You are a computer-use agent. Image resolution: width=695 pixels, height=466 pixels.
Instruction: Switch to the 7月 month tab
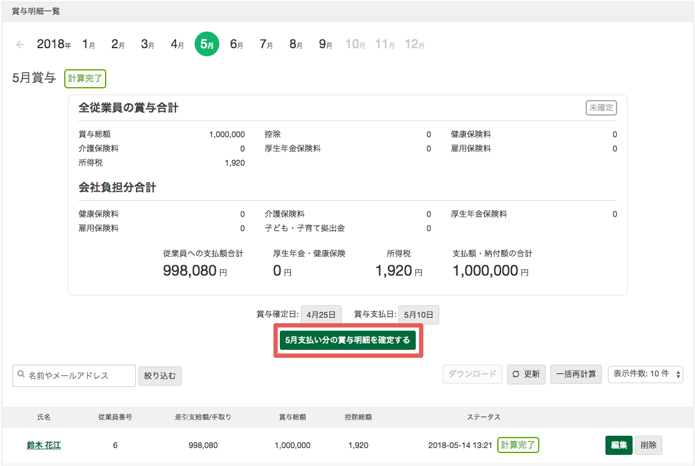point(266,44)
